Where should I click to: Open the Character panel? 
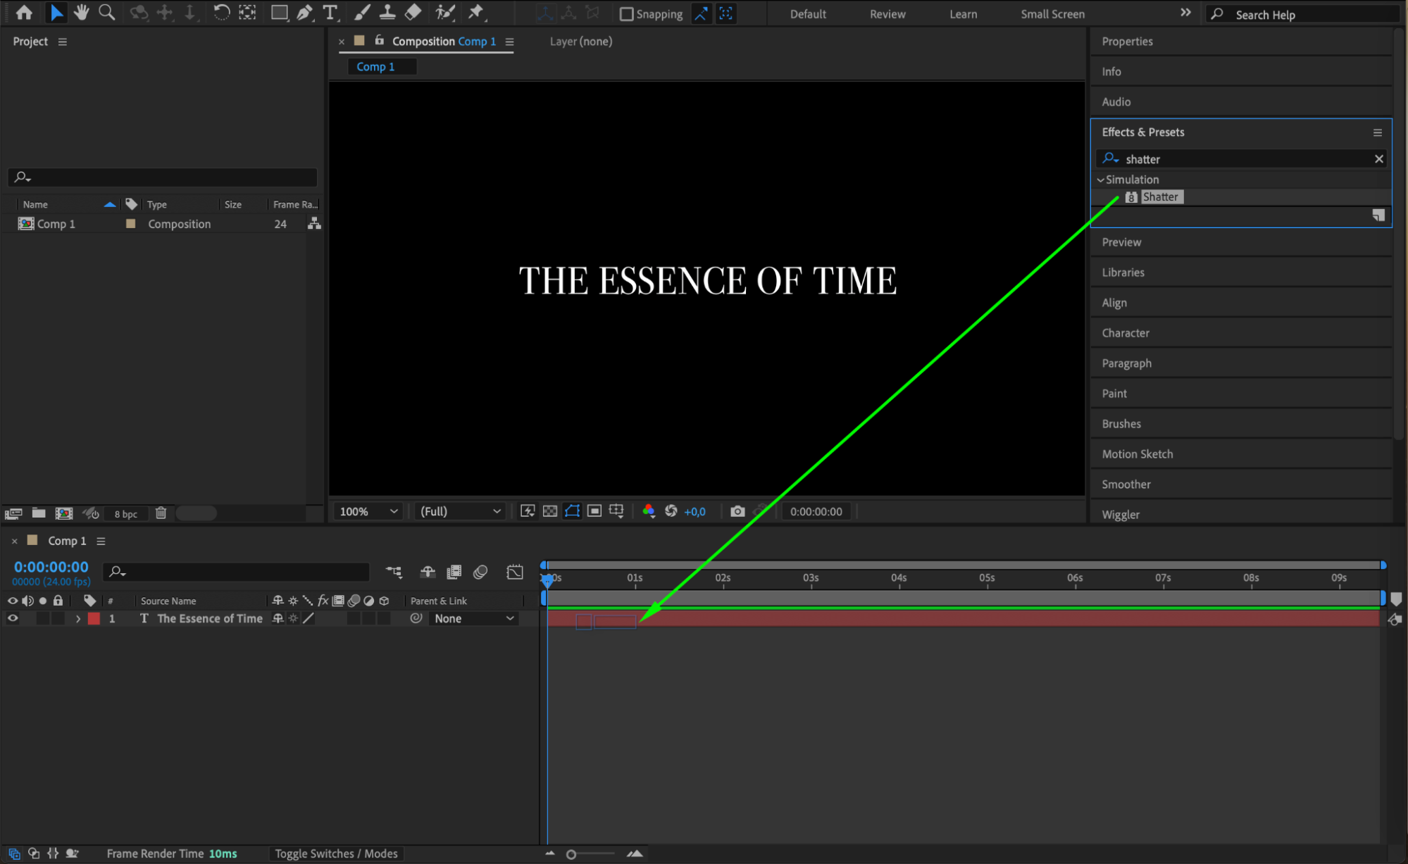[1125, 333]
